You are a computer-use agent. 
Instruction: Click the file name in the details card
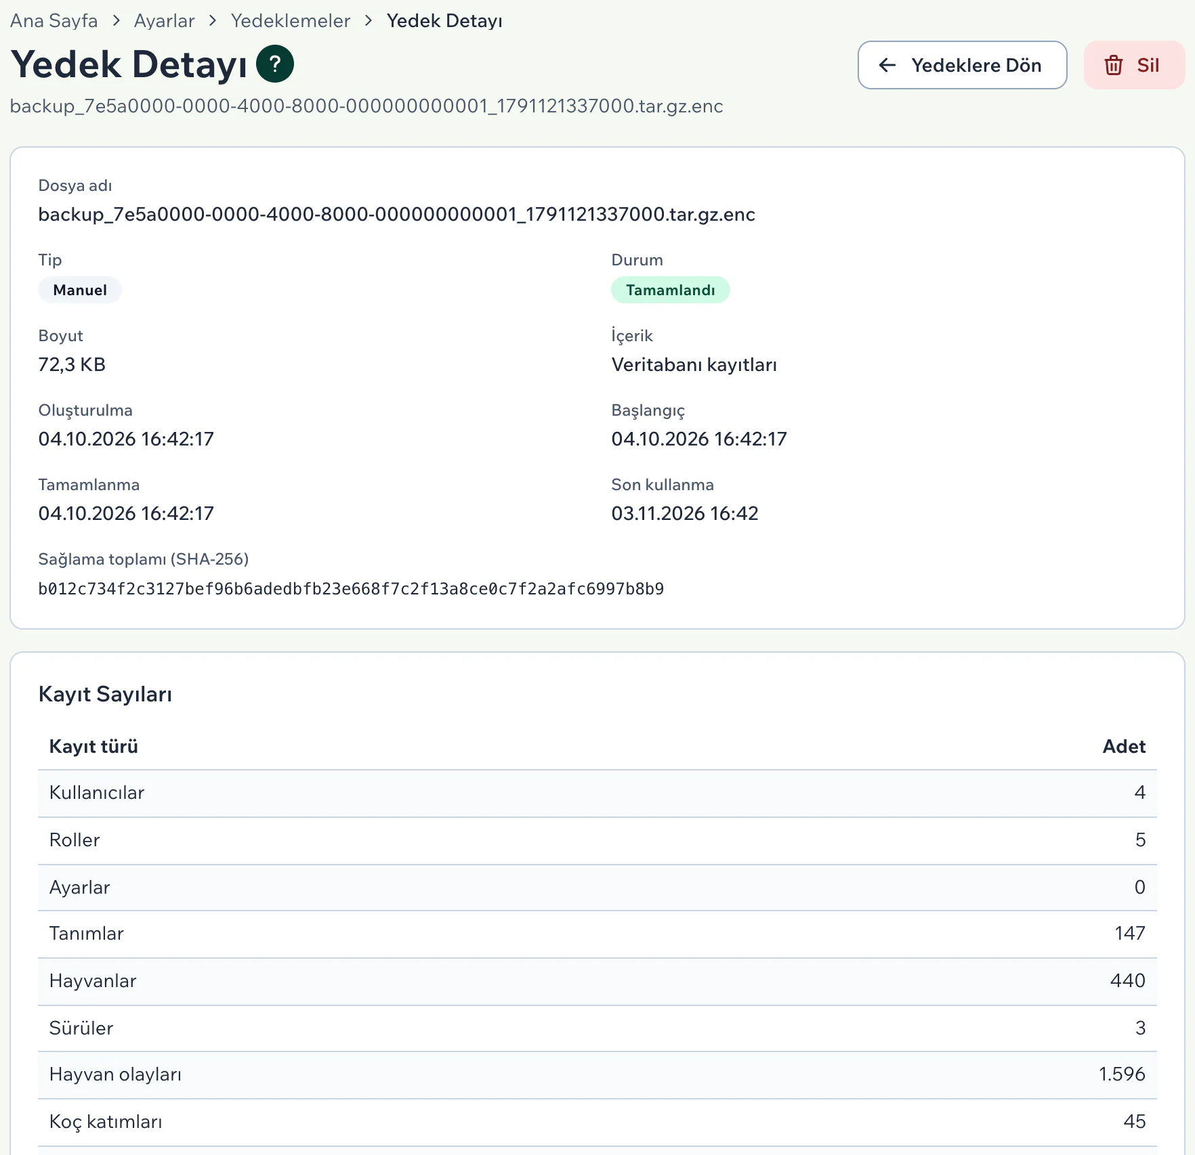396,215
